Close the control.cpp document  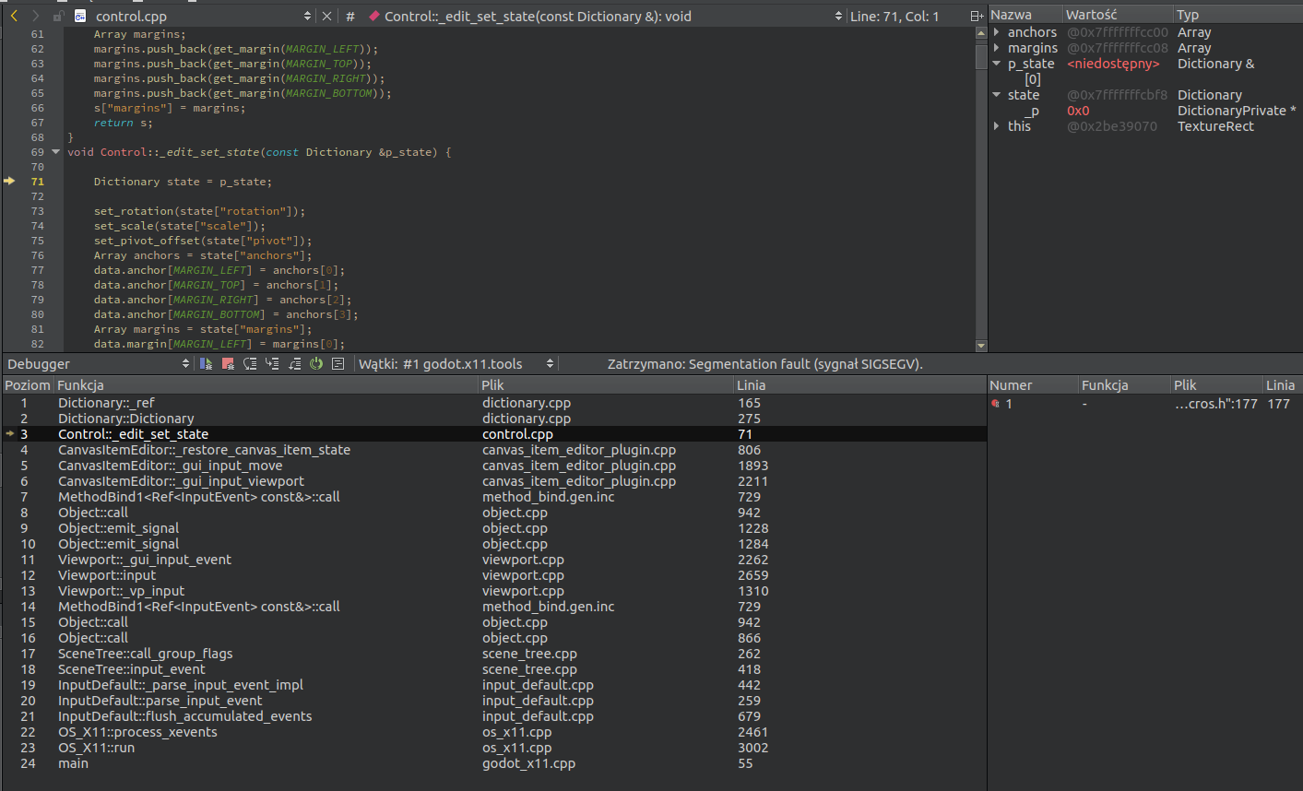(326, 16)
